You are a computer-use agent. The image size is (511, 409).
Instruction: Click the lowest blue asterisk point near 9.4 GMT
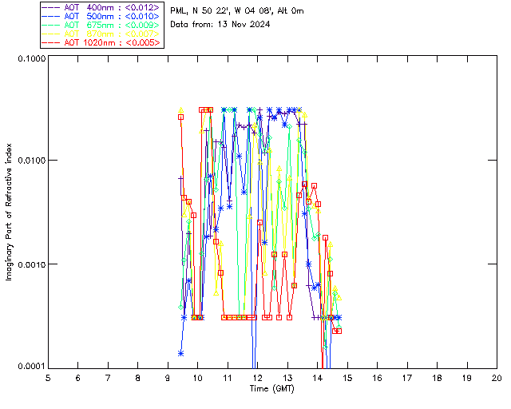click(181, 353)
